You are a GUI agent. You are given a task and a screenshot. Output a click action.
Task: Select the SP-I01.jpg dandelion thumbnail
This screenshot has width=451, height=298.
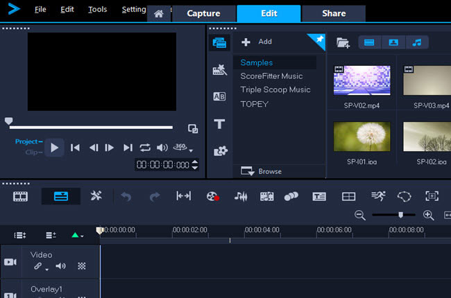(x=361, y=137)
